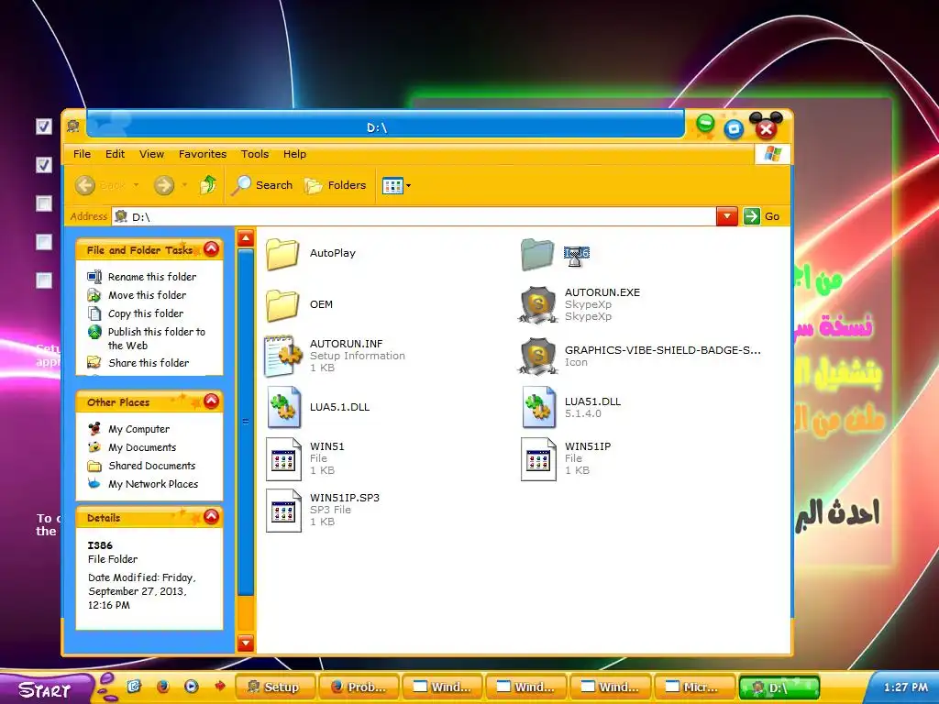Viewport: 939px width, 704px height.
Task: Select the GRAPHICS-VIBE-SHIELD-BADGE icon file
Action: tap(537, 357)
